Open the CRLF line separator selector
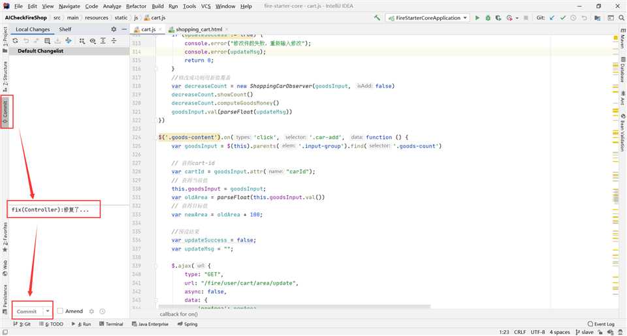The height and width of the screenshot is (336, 627). [520, 332]
